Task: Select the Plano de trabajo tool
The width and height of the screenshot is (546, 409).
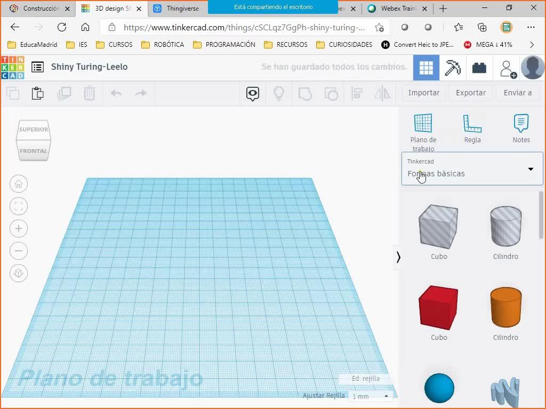Action: point(423,133)
